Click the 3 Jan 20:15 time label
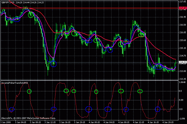The height and width of the screenshot is (124, 187). click(x=80, y=122)
